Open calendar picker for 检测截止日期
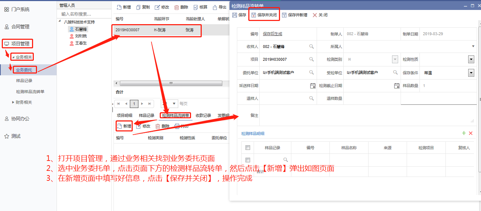Viewport: 481px width, 211px height. coord(397,86)
